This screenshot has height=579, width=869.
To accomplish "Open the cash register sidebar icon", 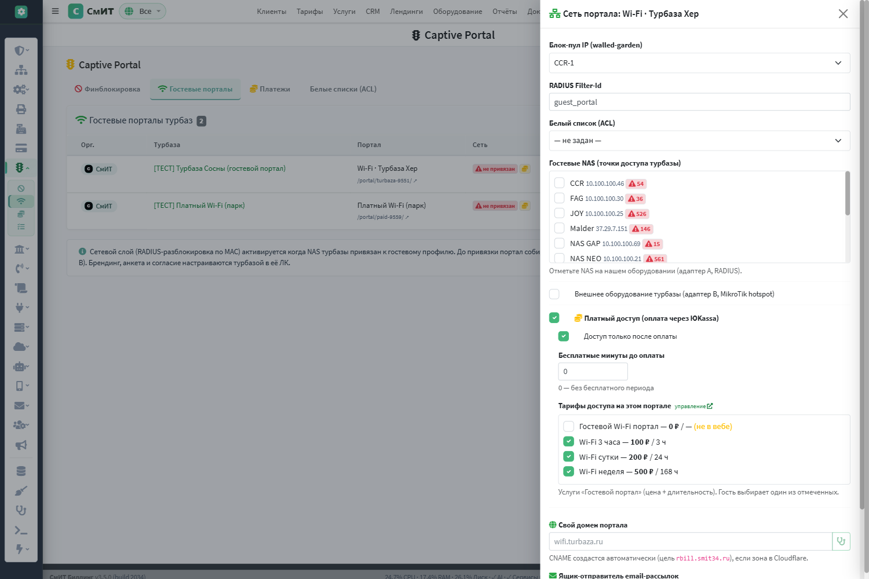I will click(x=21, y=129).
